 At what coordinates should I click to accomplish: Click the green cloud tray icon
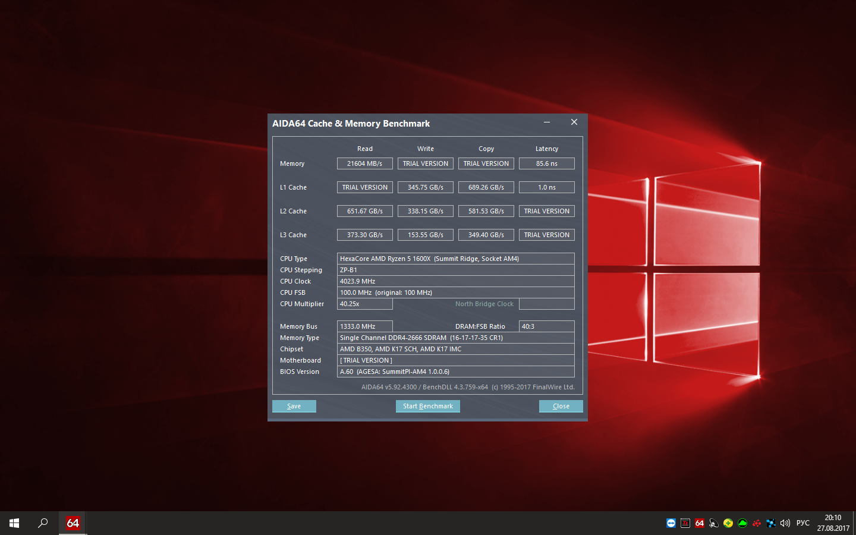tap(742, 523)
